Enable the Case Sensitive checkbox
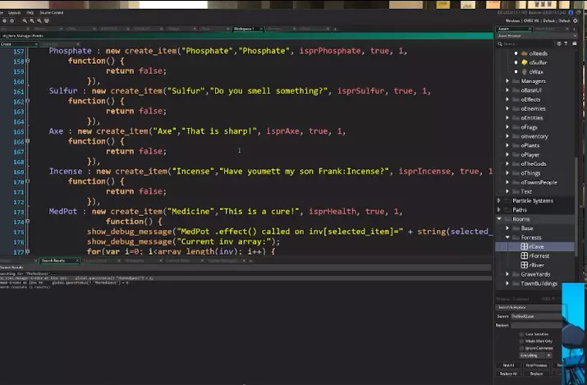This screenshot has height=385, width=587. click(521, 334)
